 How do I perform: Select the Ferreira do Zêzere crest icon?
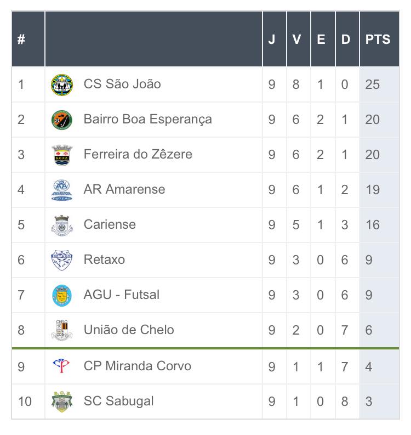61,155
